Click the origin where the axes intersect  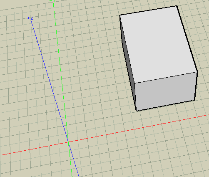click(x=68, y=142)
